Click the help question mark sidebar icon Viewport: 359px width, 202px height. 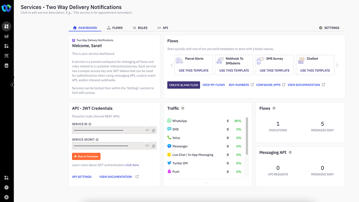(6, 187)
